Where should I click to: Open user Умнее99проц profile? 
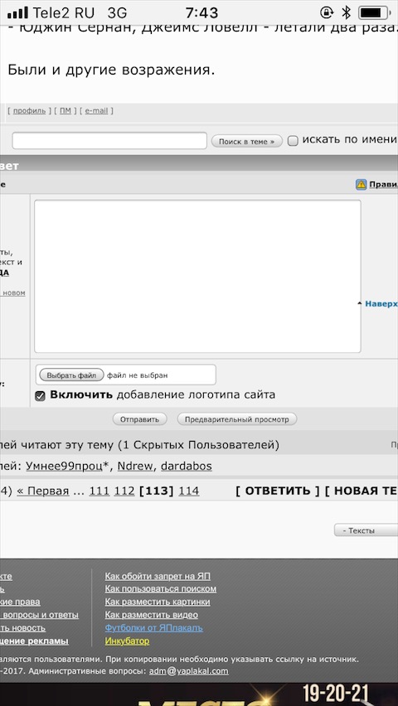(x=64, y=467)
